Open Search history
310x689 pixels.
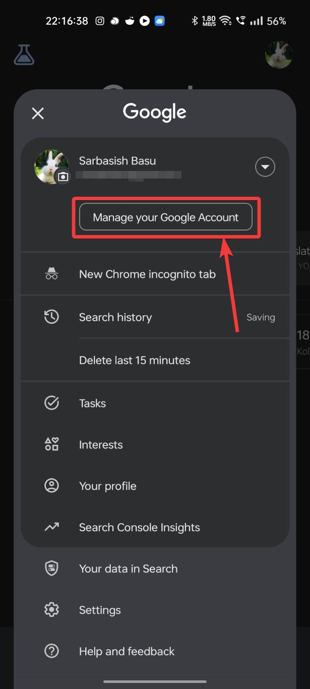(155, 317)
